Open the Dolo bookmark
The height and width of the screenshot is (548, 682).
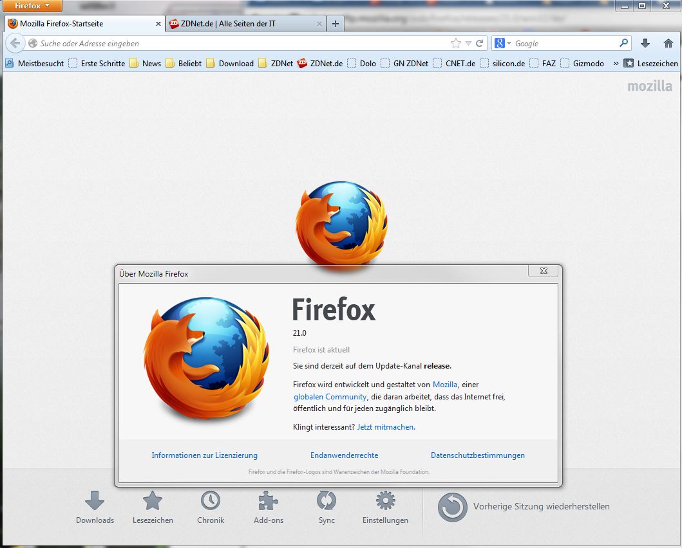pos(361,64)
